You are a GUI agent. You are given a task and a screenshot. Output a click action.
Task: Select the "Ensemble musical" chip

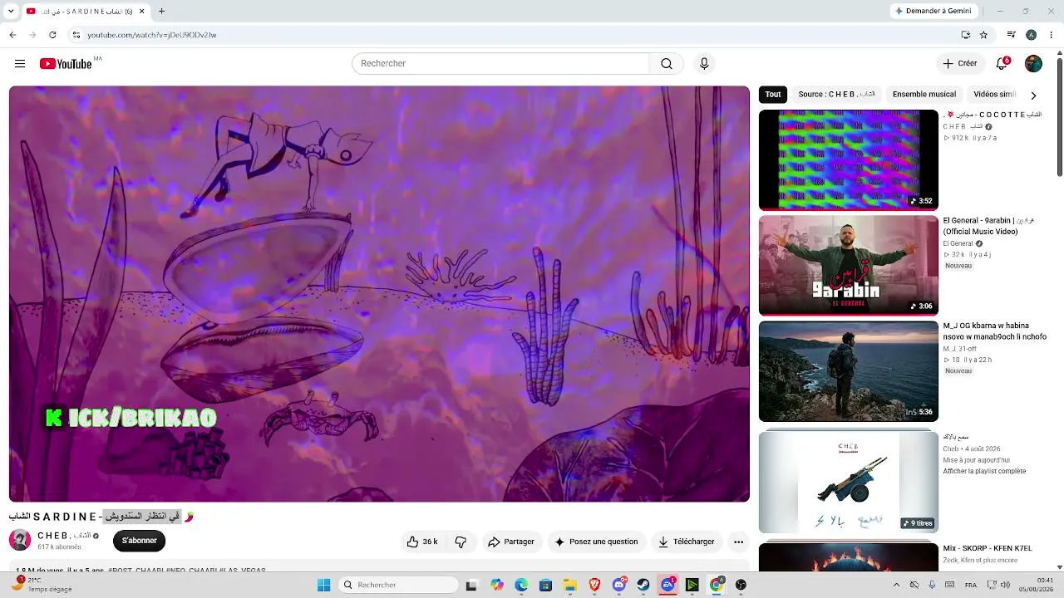[924, 95]
